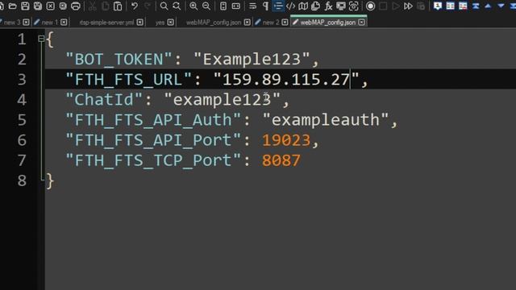Click the Close All files icon
Image resolution: width=516 pixels, height=290 pixels.
pyautogui.click(x=63, y=6)
